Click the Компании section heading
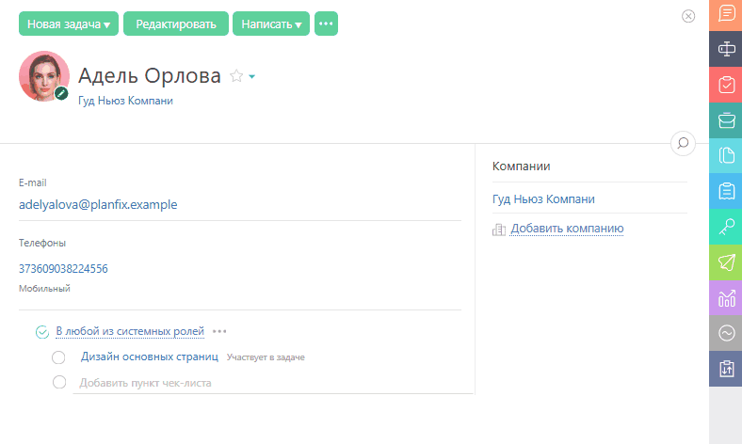The width and height of the screenshot is (742, 444). click(521, 166)
